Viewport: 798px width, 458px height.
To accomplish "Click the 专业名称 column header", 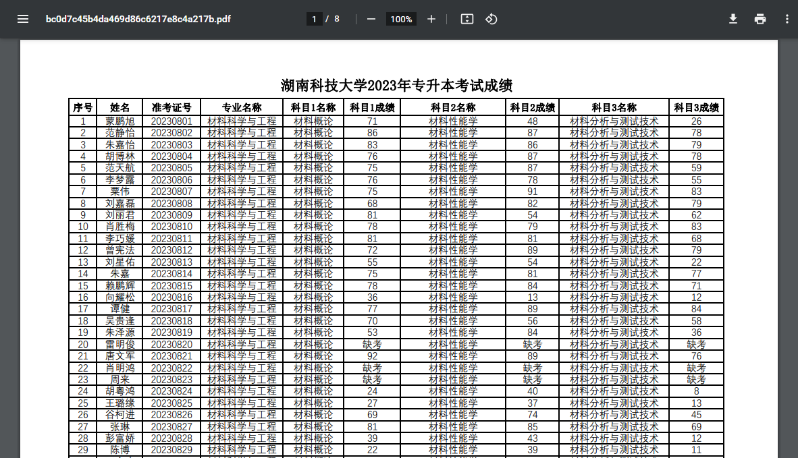I will coord(242,107).
